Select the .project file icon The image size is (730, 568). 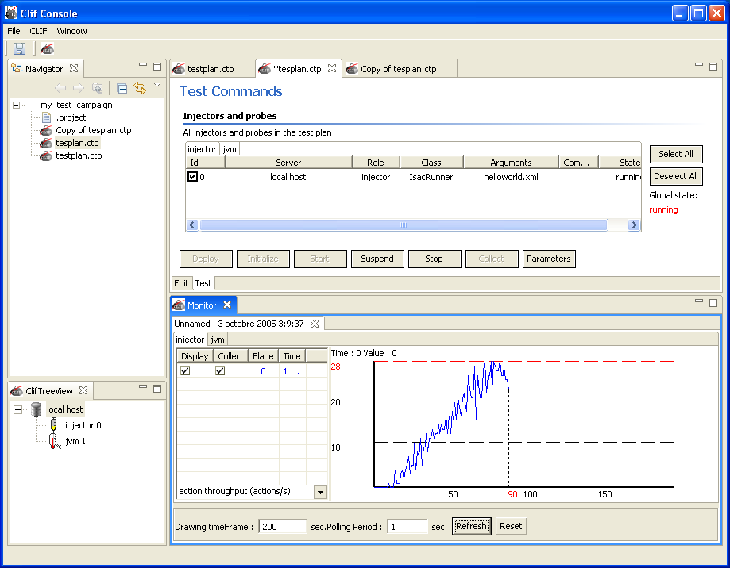46,117
